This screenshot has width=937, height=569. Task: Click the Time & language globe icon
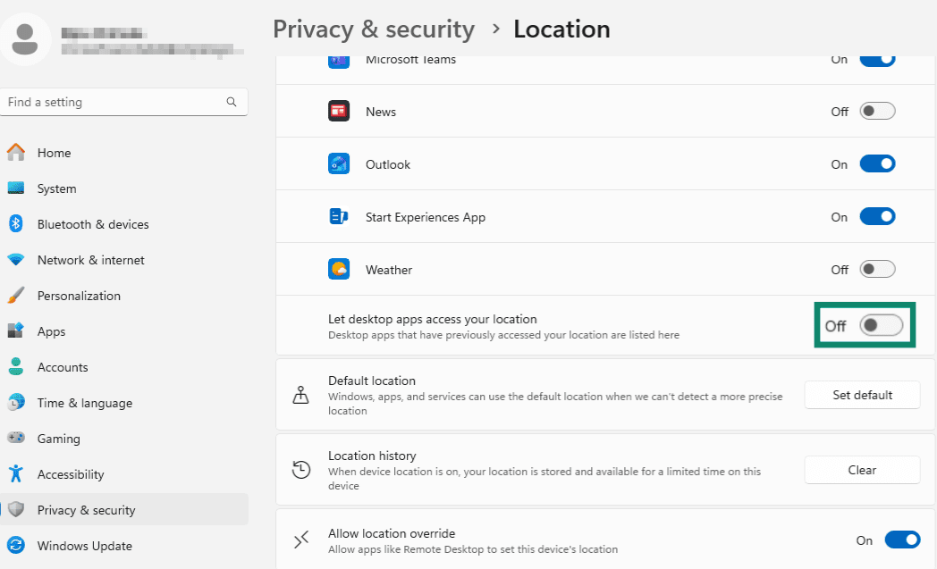[16, 403]
